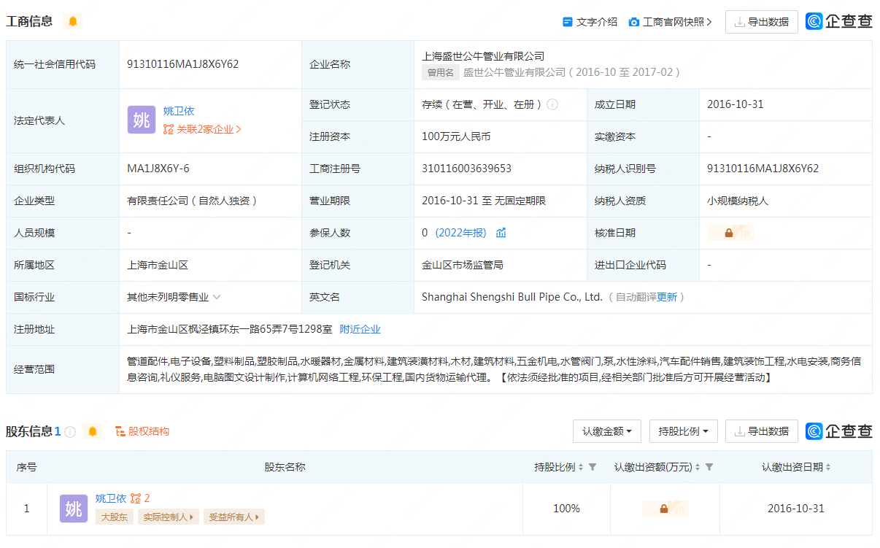The width and height of the screenshot is (880, 548).
Task: Click the registered address 上海市金山区枫泾镇环东一路65弄7号1298室
Action: pyautogui.click(x=229, y=329)
